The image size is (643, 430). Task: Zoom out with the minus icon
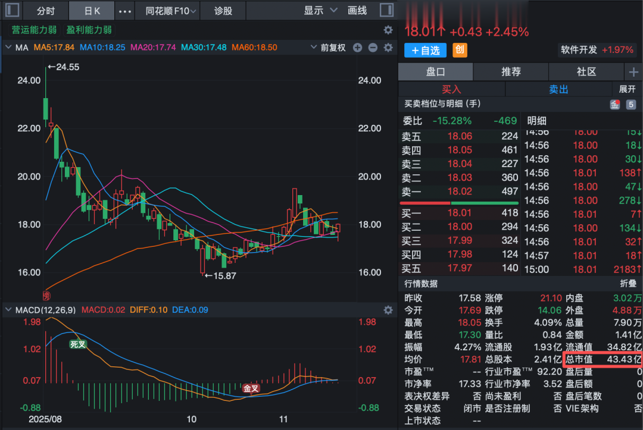tap(373, 46)
